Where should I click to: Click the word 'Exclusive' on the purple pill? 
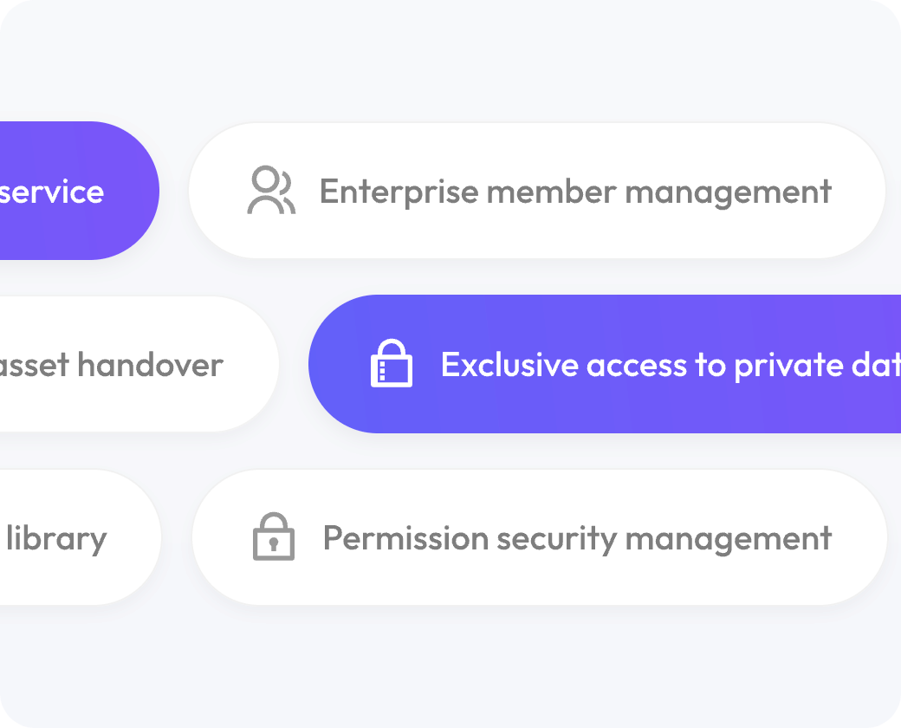point(509,365)
